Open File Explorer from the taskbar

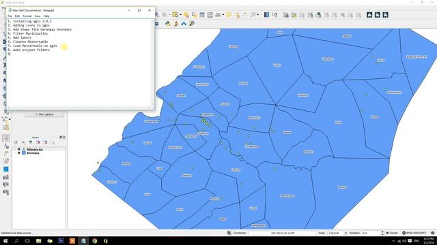pos(39,241)
